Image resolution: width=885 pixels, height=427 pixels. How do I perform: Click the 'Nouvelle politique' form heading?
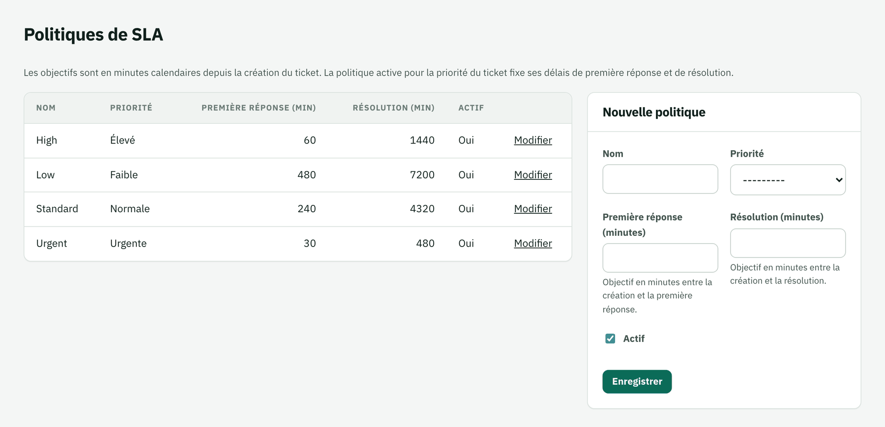654,112
